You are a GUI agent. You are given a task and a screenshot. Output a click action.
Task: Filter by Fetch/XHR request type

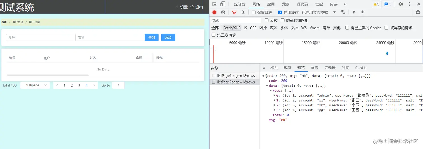pyautogui.click(x=232, y=28)
